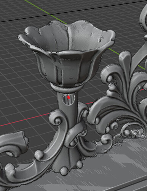The image size is (147, 191).
Task: Click the striped patch on the candle holder stem
Action: (x=68, y=100)
